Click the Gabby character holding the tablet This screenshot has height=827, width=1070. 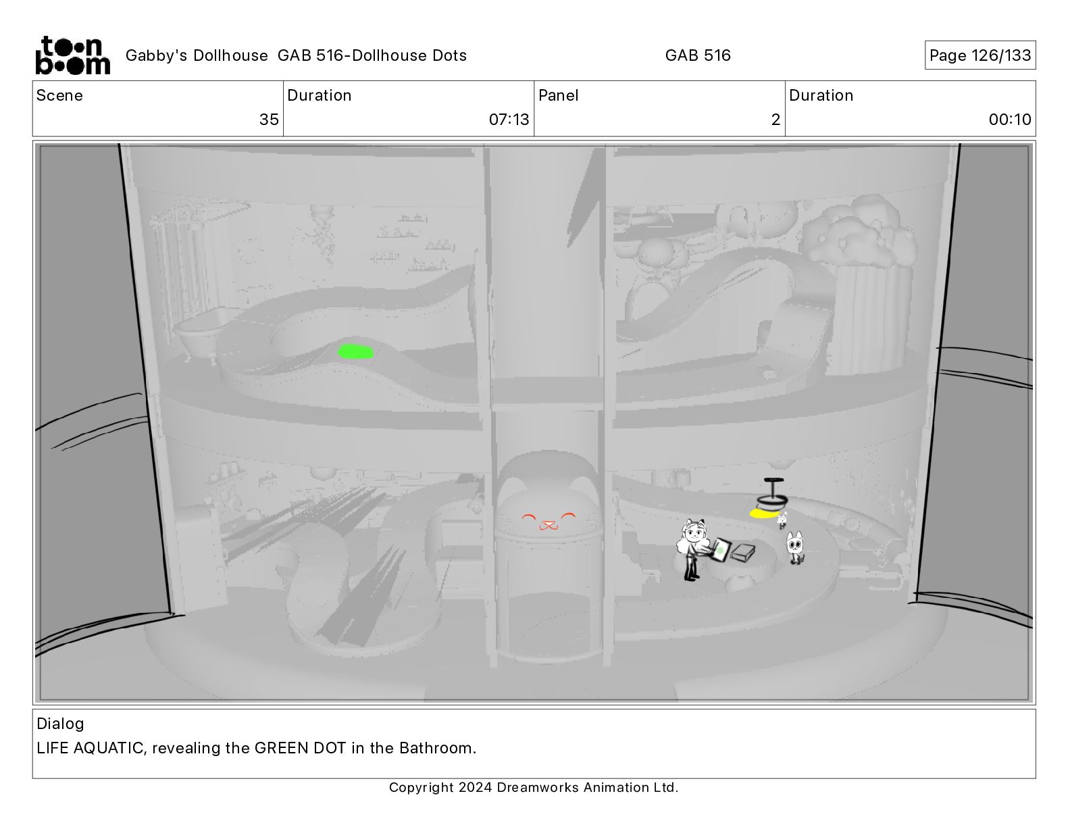[693, 549]
